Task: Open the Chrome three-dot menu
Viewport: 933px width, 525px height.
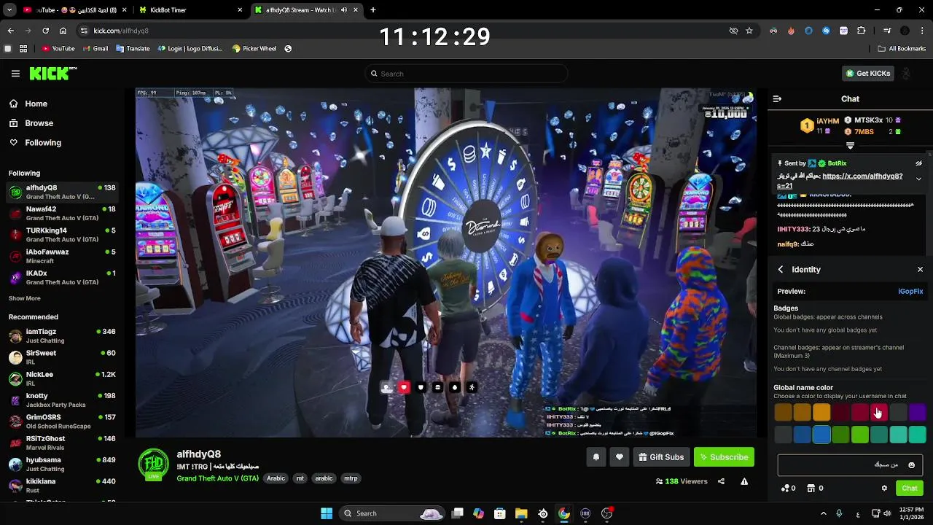Action: [922, 31]
